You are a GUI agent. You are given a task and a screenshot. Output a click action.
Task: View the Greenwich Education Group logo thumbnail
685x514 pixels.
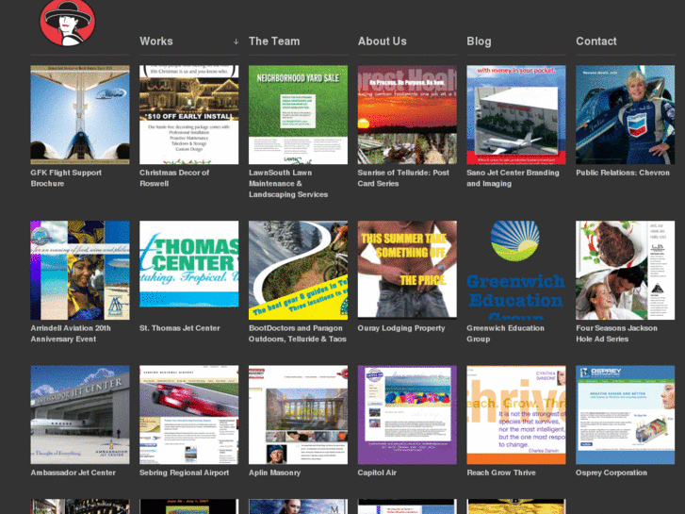pos(516,270)
